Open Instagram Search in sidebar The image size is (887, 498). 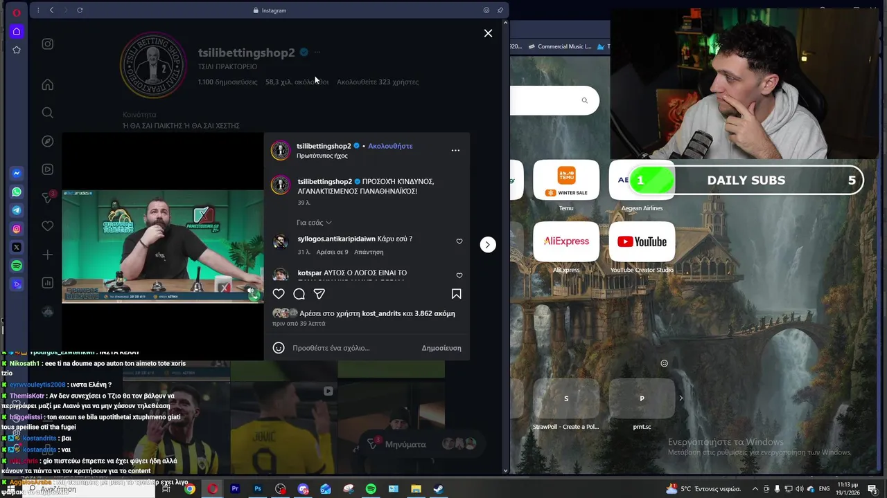pos(47,113)
